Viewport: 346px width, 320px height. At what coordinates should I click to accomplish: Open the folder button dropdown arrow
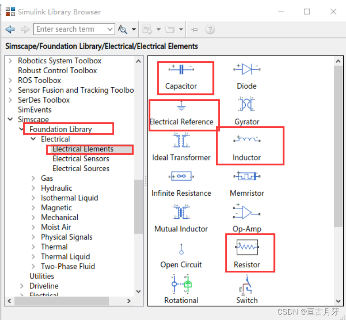(181, 29)
